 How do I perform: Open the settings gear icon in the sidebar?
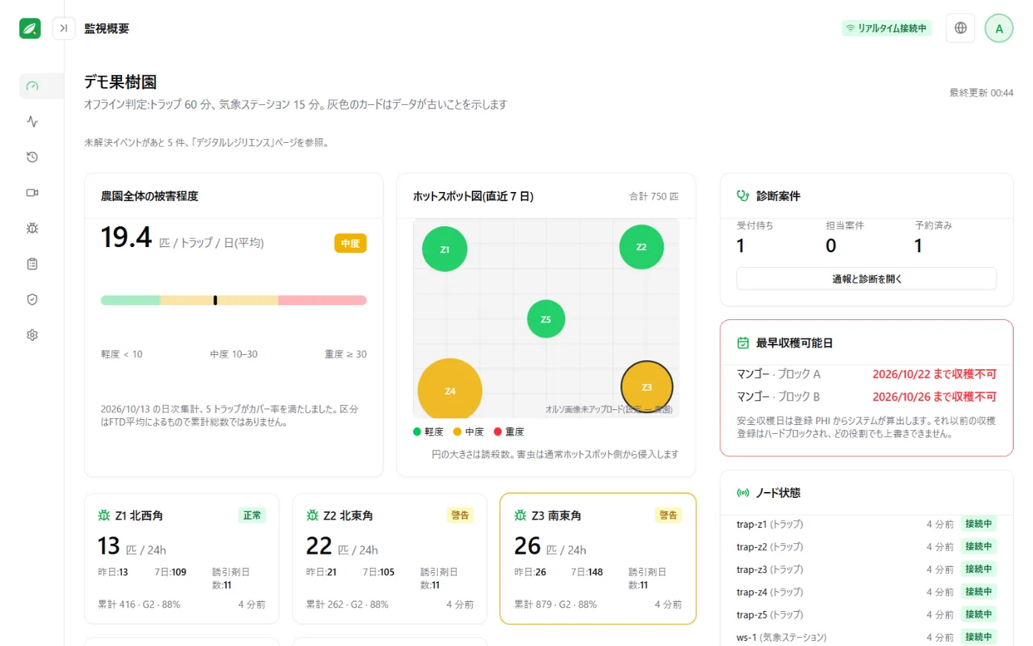pos(32,335)
